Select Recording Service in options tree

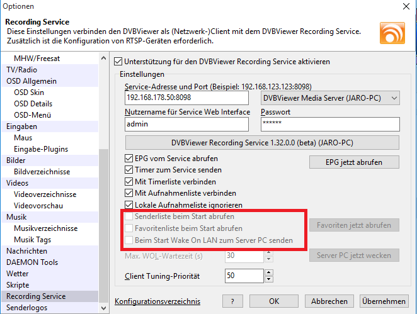50,296
